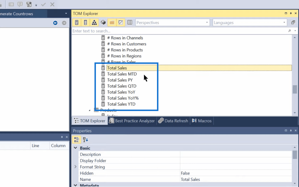Image resolution: width=299 pixels, height=187 pixels.
Task: Focus the 'Enter text to search' field
Action: 179,31
